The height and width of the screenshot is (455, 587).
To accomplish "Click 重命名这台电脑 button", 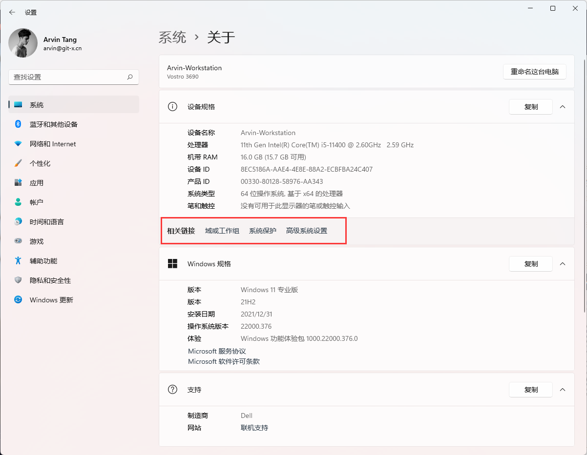I will point(535,72).
